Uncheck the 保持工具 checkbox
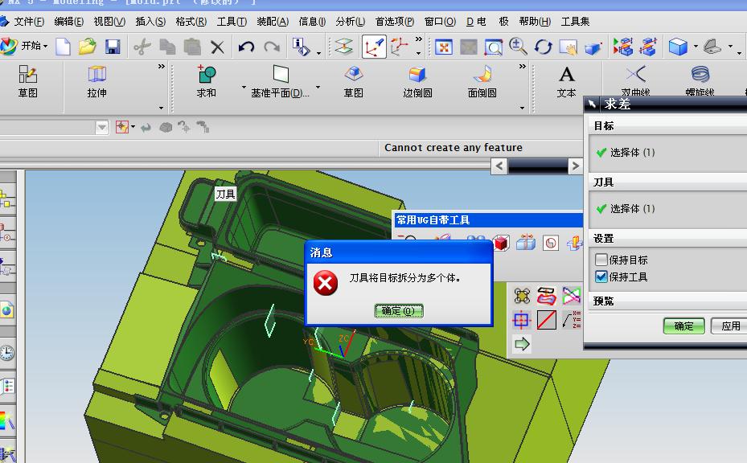 click(x=601, y=277)
